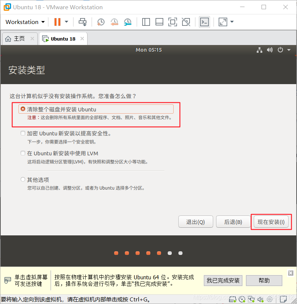Screen dimensions: 297x304
Task: Pause the virtual machine with the orange button
Action: coord(57,22)
